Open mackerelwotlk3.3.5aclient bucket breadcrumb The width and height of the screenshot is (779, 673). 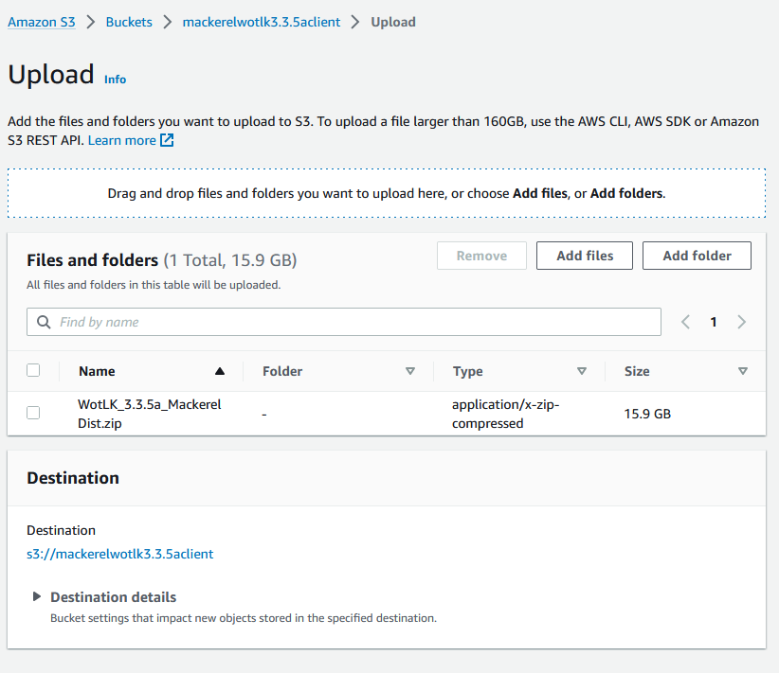coord(261,22)
